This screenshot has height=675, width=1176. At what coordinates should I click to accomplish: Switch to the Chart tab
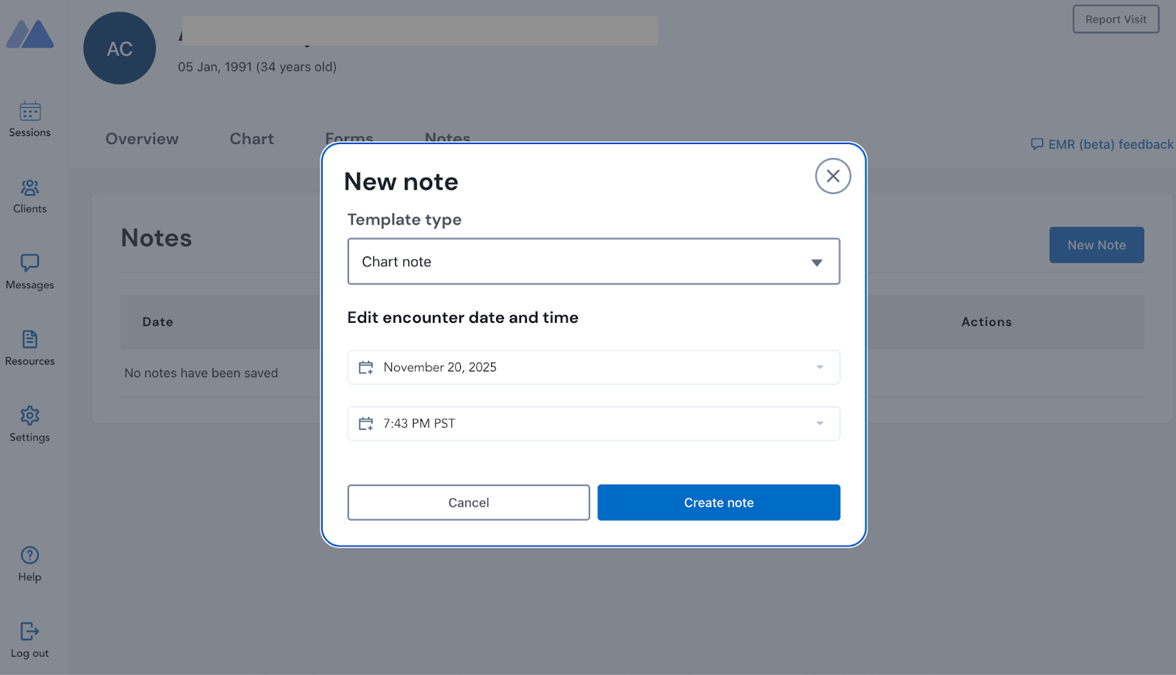click(251, 139)
